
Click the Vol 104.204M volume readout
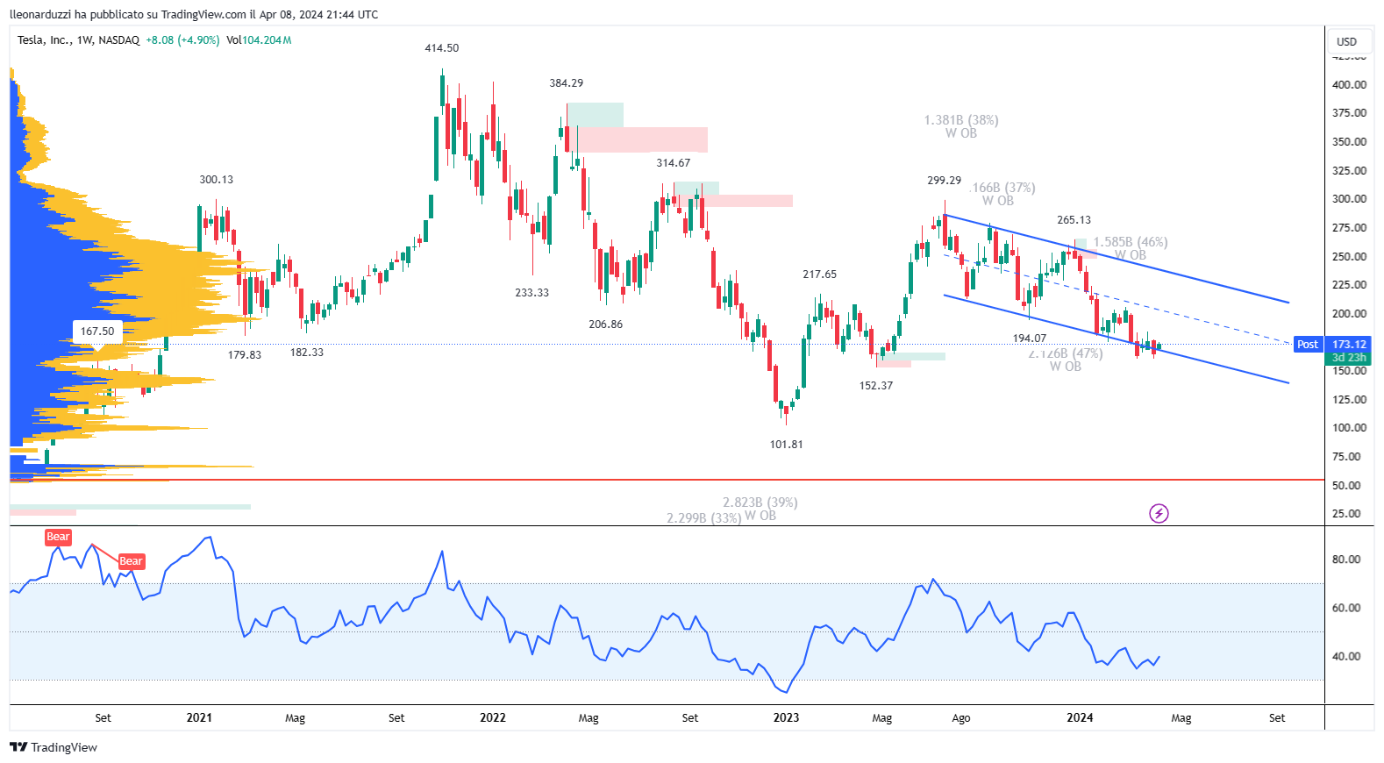tap(259, 40)
